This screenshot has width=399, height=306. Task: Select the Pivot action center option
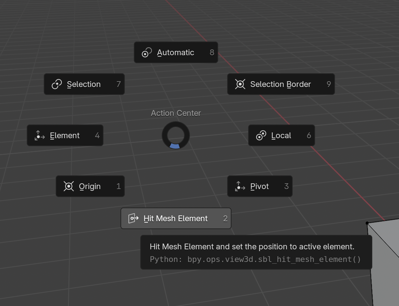(x=260, y=186)
